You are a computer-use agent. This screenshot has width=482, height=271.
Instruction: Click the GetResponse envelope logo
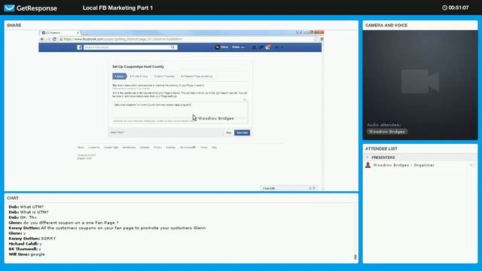click(9, 8)
